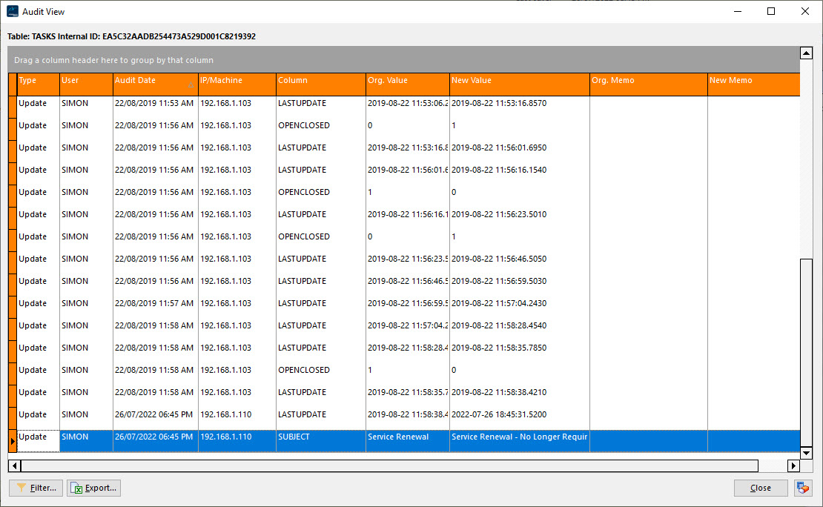This screenshot has height=507, width=823.
Task: Sort by the Type column header
Action: tap(37, 81)
